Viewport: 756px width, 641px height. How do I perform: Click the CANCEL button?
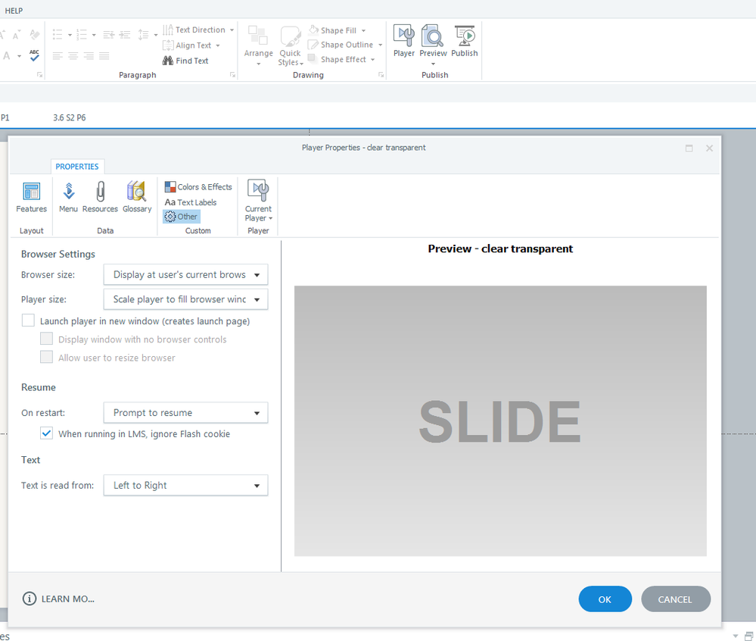[x=675, y=599]
